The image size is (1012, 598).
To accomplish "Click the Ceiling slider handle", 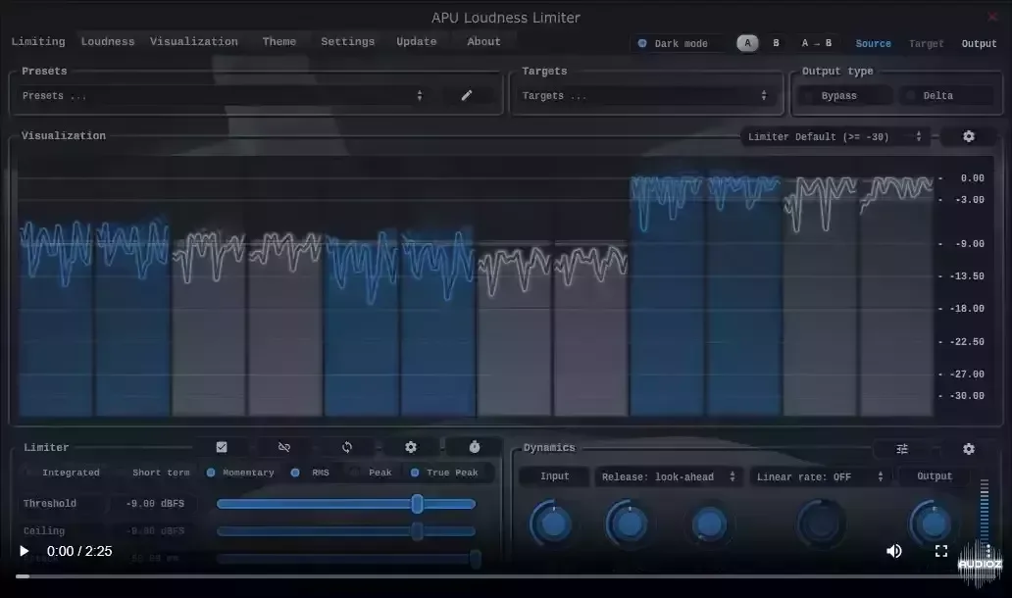I will tap(417, 531).
